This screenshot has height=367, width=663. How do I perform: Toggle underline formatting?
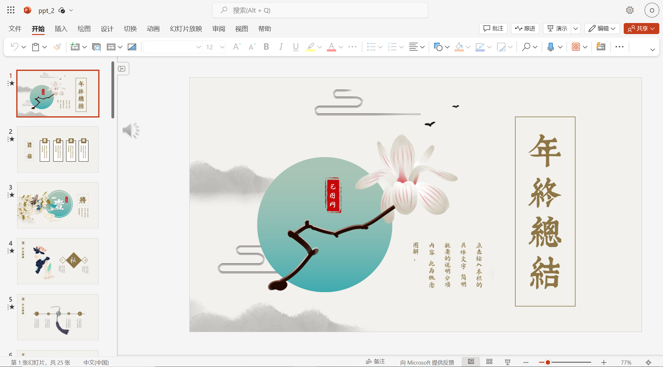coord(296,47)
